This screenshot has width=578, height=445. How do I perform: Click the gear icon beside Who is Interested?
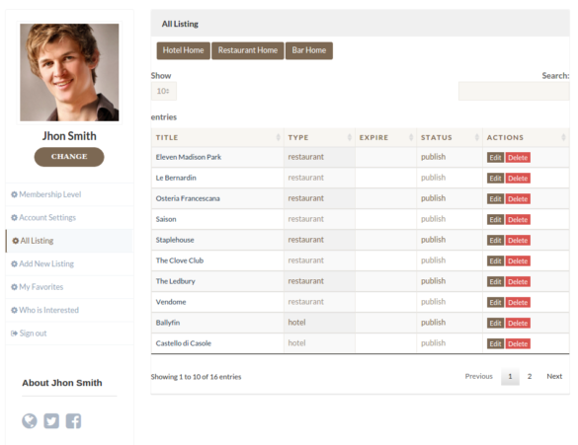coord(14,310)
